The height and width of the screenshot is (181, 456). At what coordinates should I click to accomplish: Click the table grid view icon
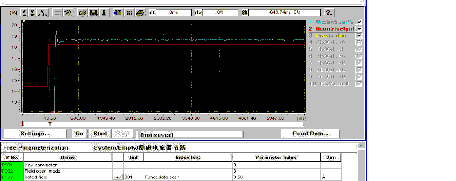click(129, 13)
